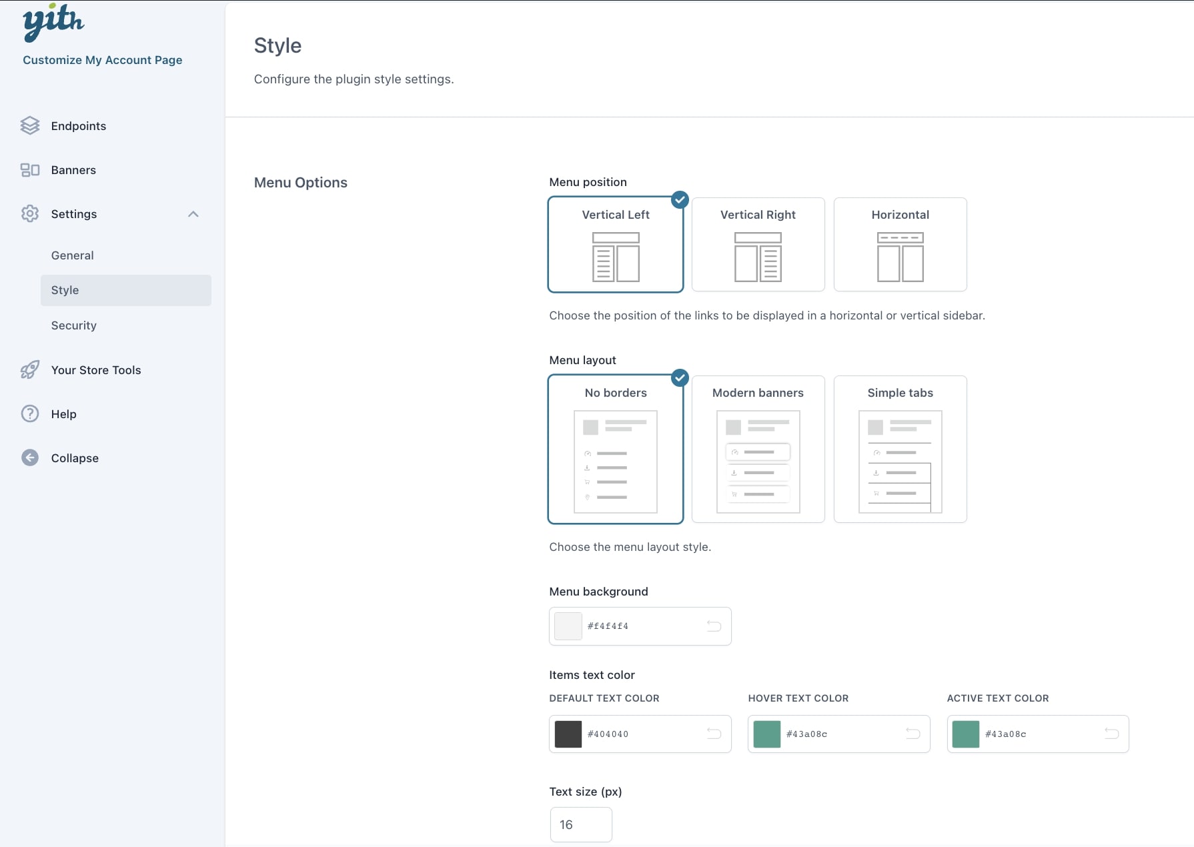Open the active text color swatch
The width and height of the screenshot is (1194, 847).
(965, 734)
